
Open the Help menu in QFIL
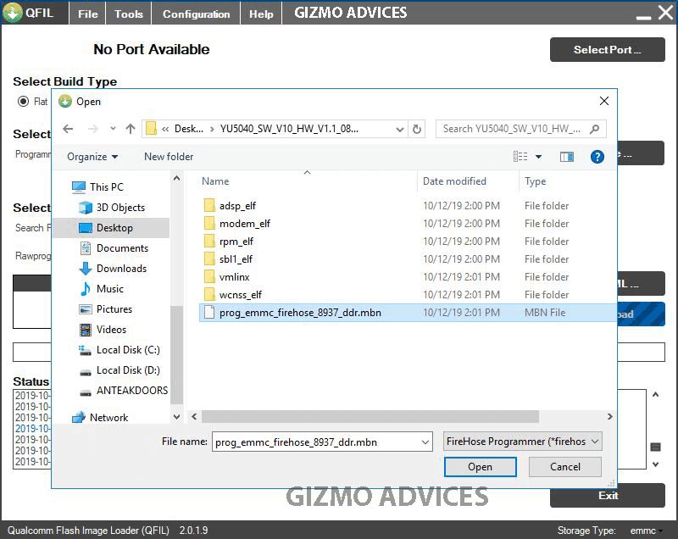pos(261,14)
